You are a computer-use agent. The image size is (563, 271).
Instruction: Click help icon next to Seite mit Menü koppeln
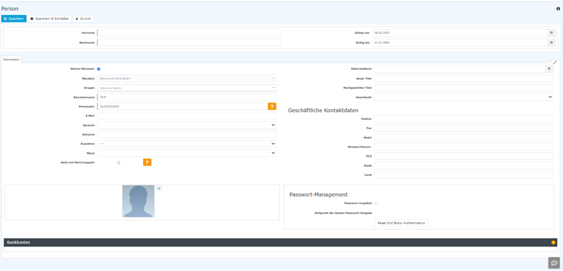[147, 162]
